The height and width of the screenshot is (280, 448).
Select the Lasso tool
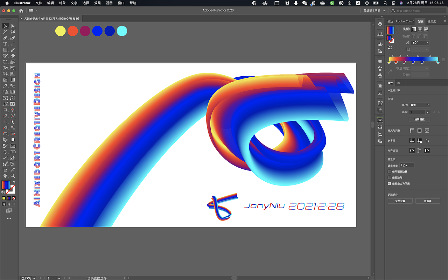tap(13, 32)
